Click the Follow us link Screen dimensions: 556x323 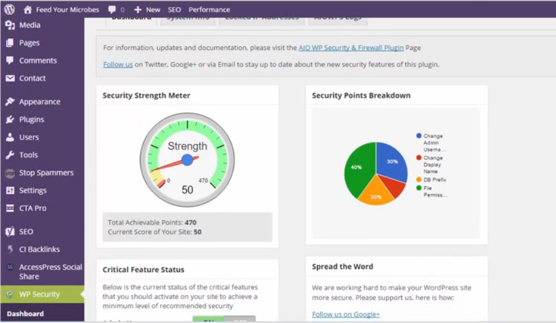point(118,64)
